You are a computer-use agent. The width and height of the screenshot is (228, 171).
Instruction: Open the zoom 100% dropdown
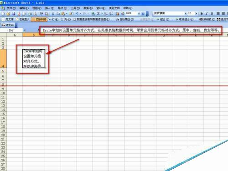tap(139, 14)
